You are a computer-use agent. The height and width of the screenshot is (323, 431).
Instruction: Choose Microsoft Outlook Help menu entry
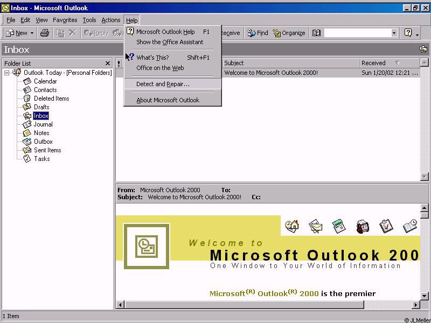[x=172, y=32]
